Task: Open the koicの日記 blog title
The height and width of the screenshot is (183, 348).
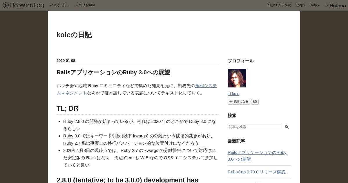Action: [74, 35]
